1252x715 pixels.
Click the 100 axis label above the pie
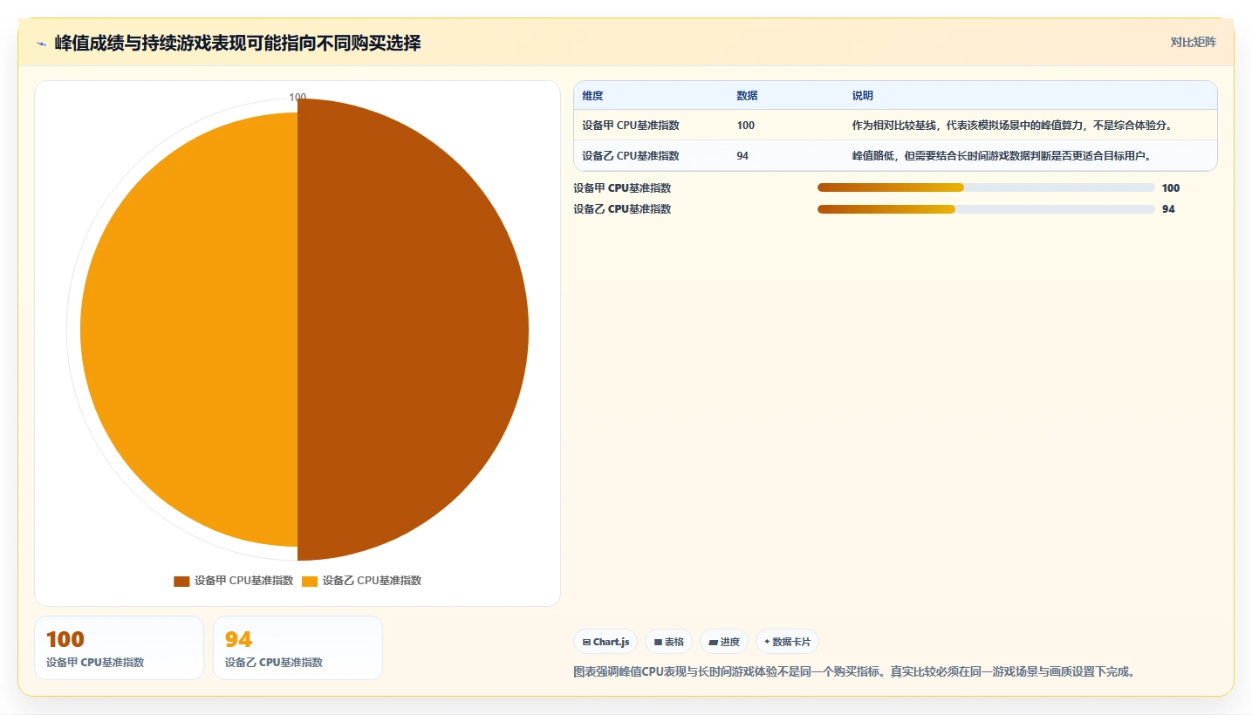[298, 98]
